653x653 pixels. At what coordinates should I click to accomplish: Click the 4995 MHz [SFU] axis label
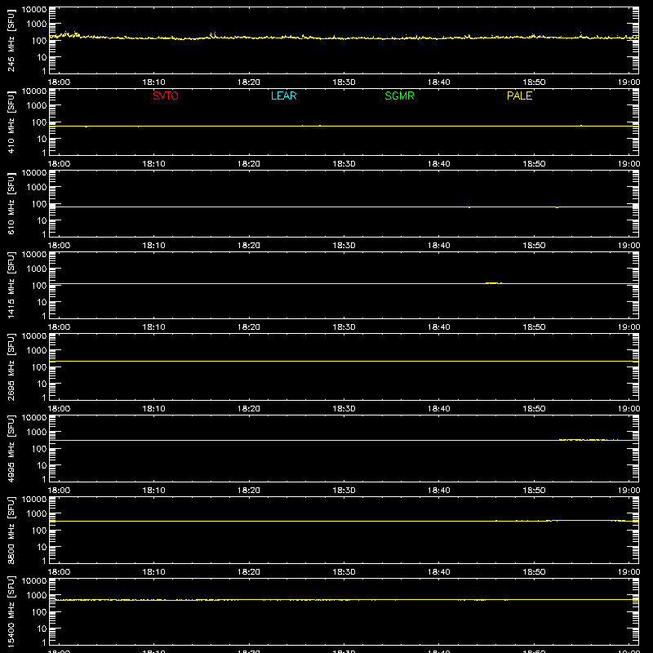coord(11,448)
